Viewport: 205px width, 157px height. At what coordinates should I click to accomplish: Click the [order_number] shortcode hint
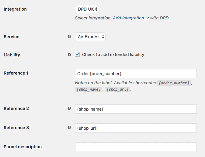(174, 83)
